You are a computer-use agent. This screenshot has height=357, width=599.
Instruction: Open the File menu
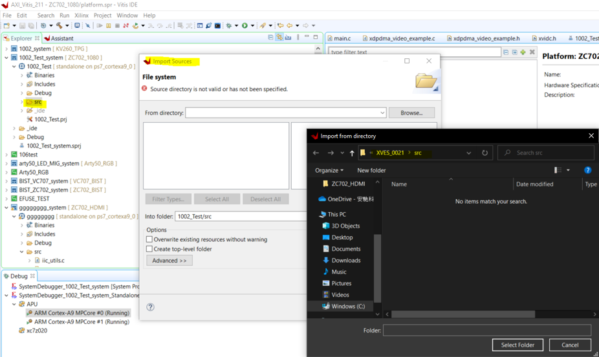click(7, 16)
